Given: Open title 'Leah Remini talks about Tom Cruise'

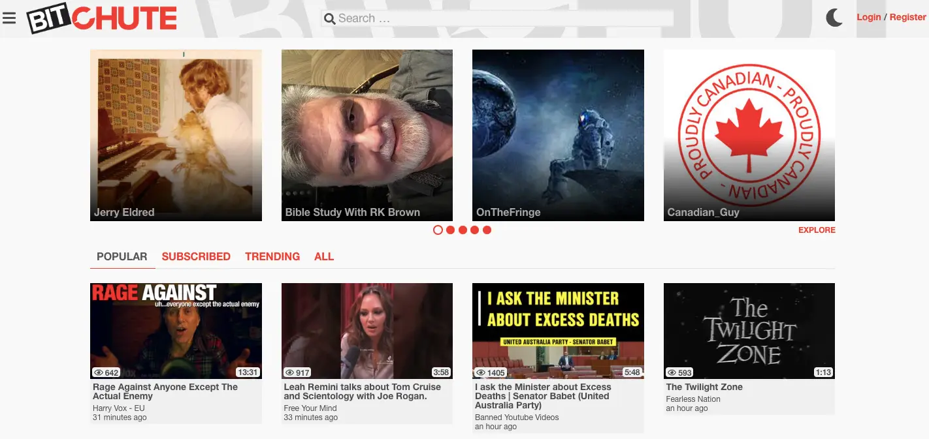Looking at the screenshot, I should tap(362, 391).
